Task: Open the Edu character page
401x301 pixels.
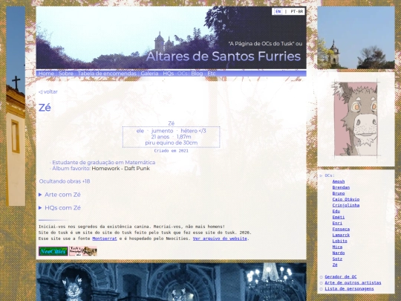Action: (336, 211)
